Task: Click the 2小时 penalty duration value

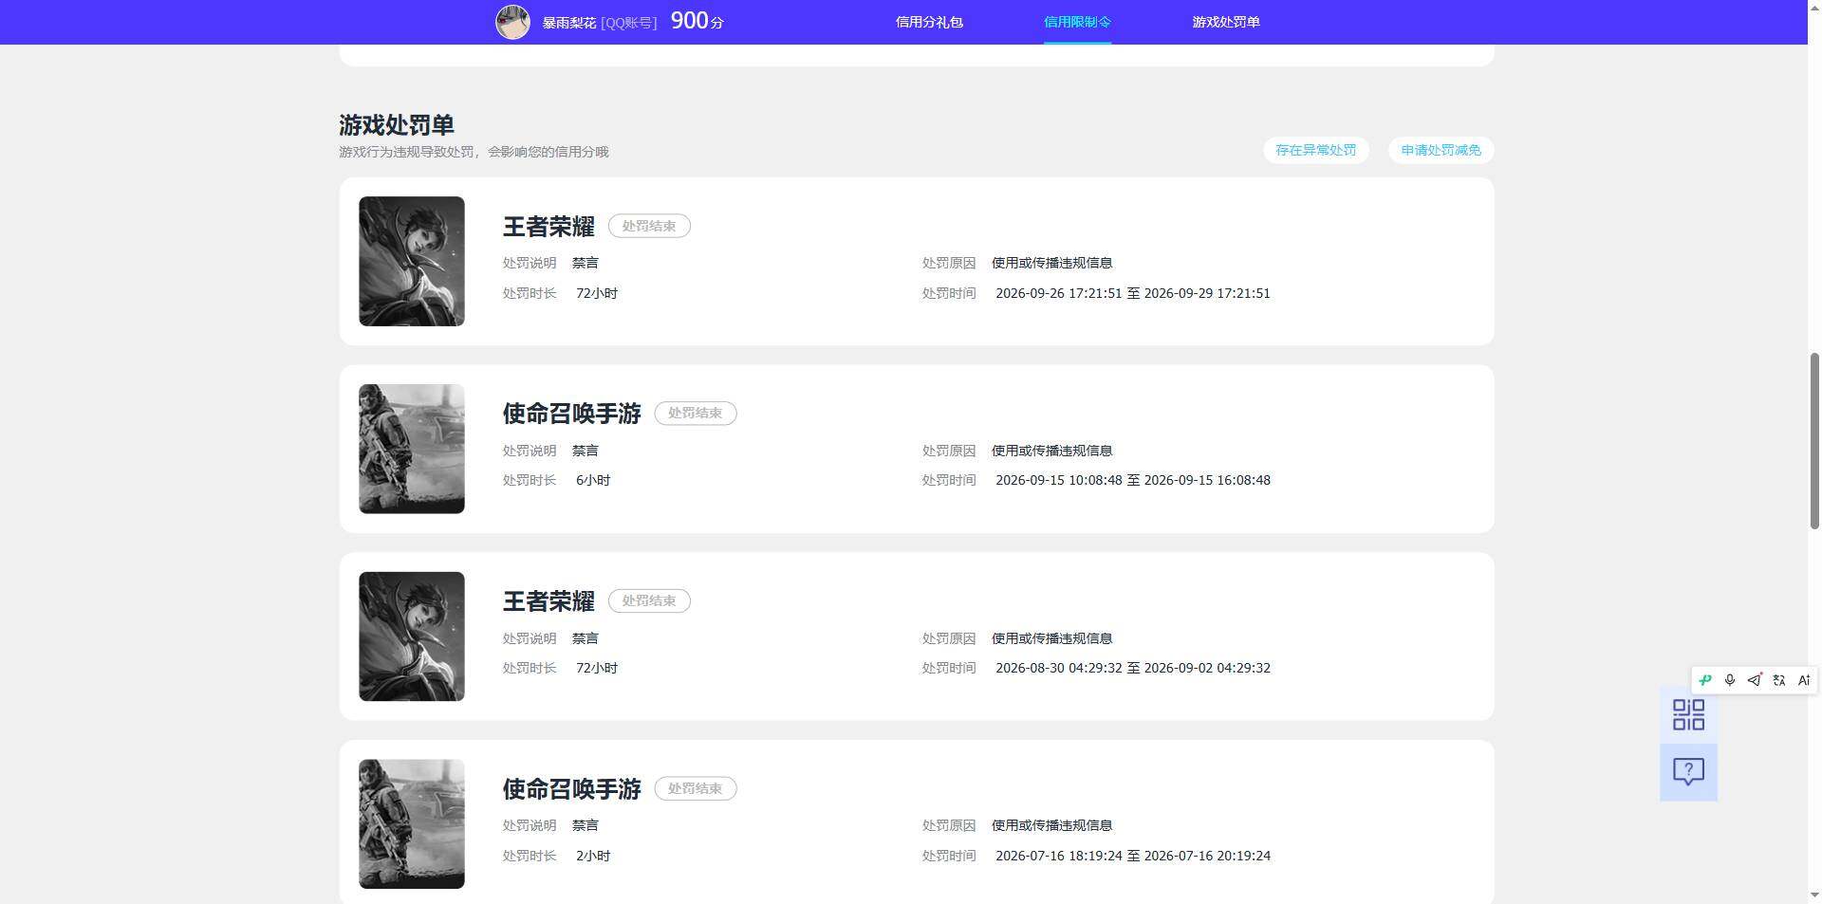Action: coord(593,856)
